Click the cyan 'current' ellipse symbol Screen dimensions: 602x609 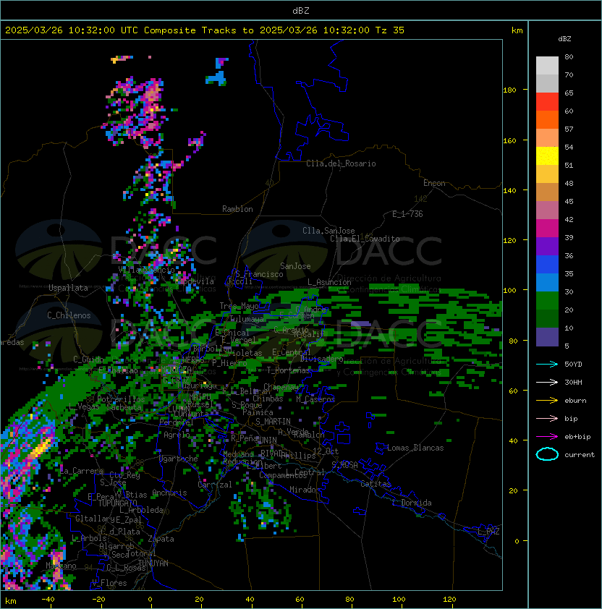(547, 454)
